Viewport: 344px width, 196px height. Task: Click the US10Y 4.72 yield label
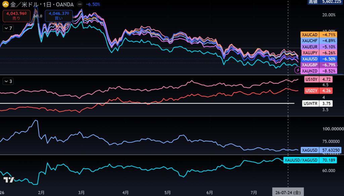318,79
